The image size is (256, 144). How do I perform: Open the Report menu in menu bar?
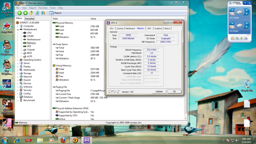[32, 8]
